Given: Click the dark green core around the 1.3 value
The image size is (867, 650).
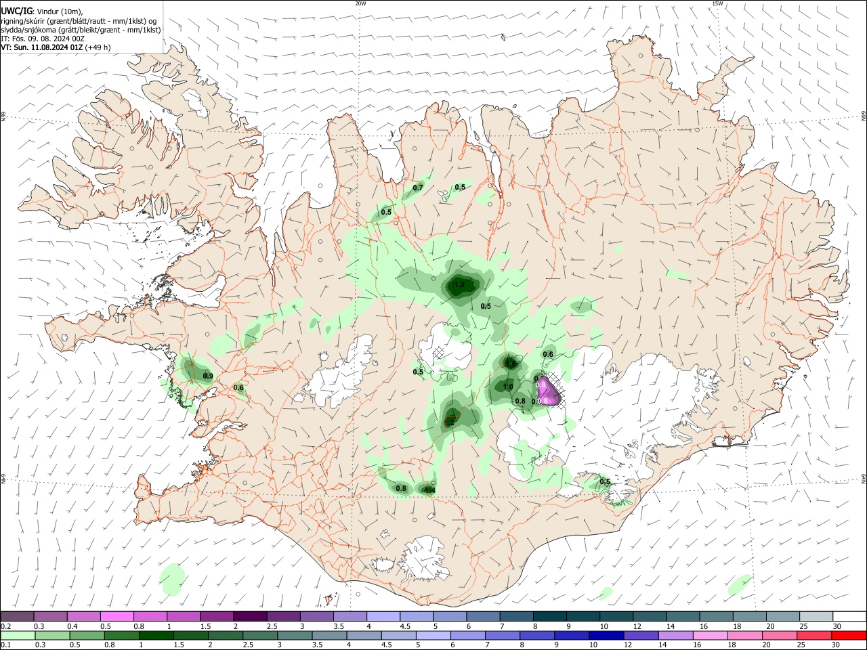Looking at the screenshot, I should [462, 286].
